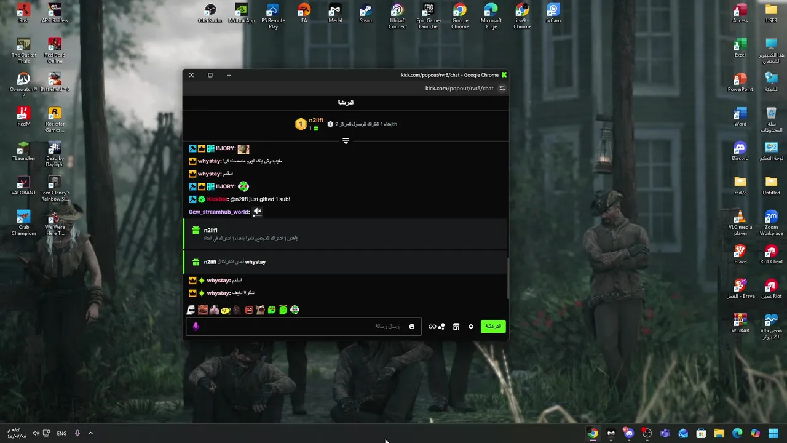
Task: Open File Explorer from the taskbar
Action: coord(719,433)
